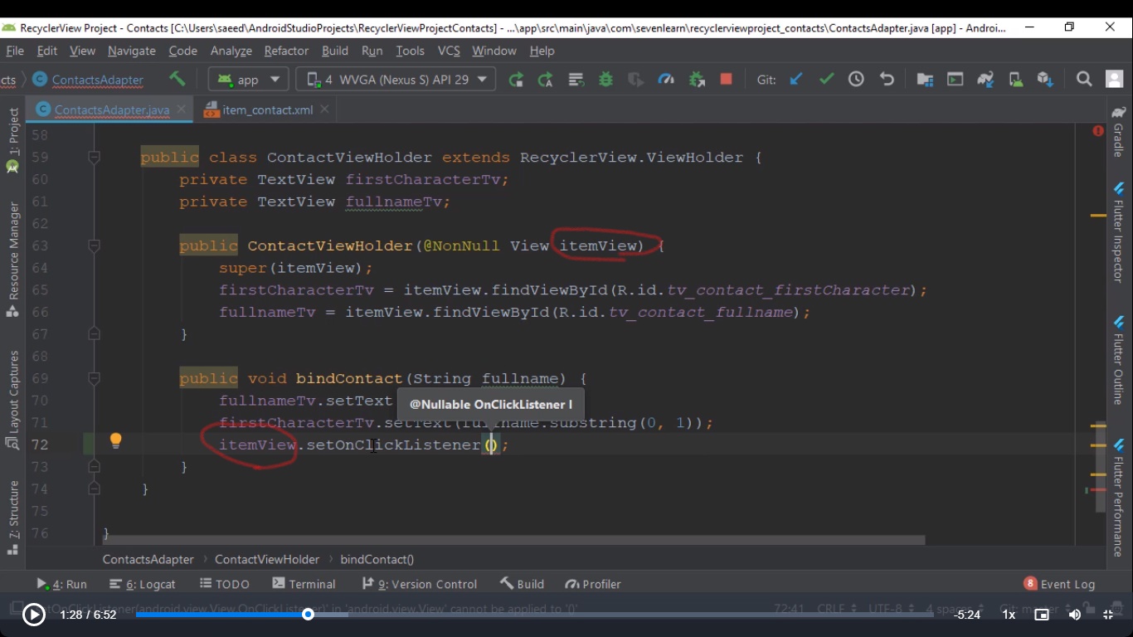Click the fold end marker on line 73
Screen dimensions: 1133x637
click(x=95, y=467)
